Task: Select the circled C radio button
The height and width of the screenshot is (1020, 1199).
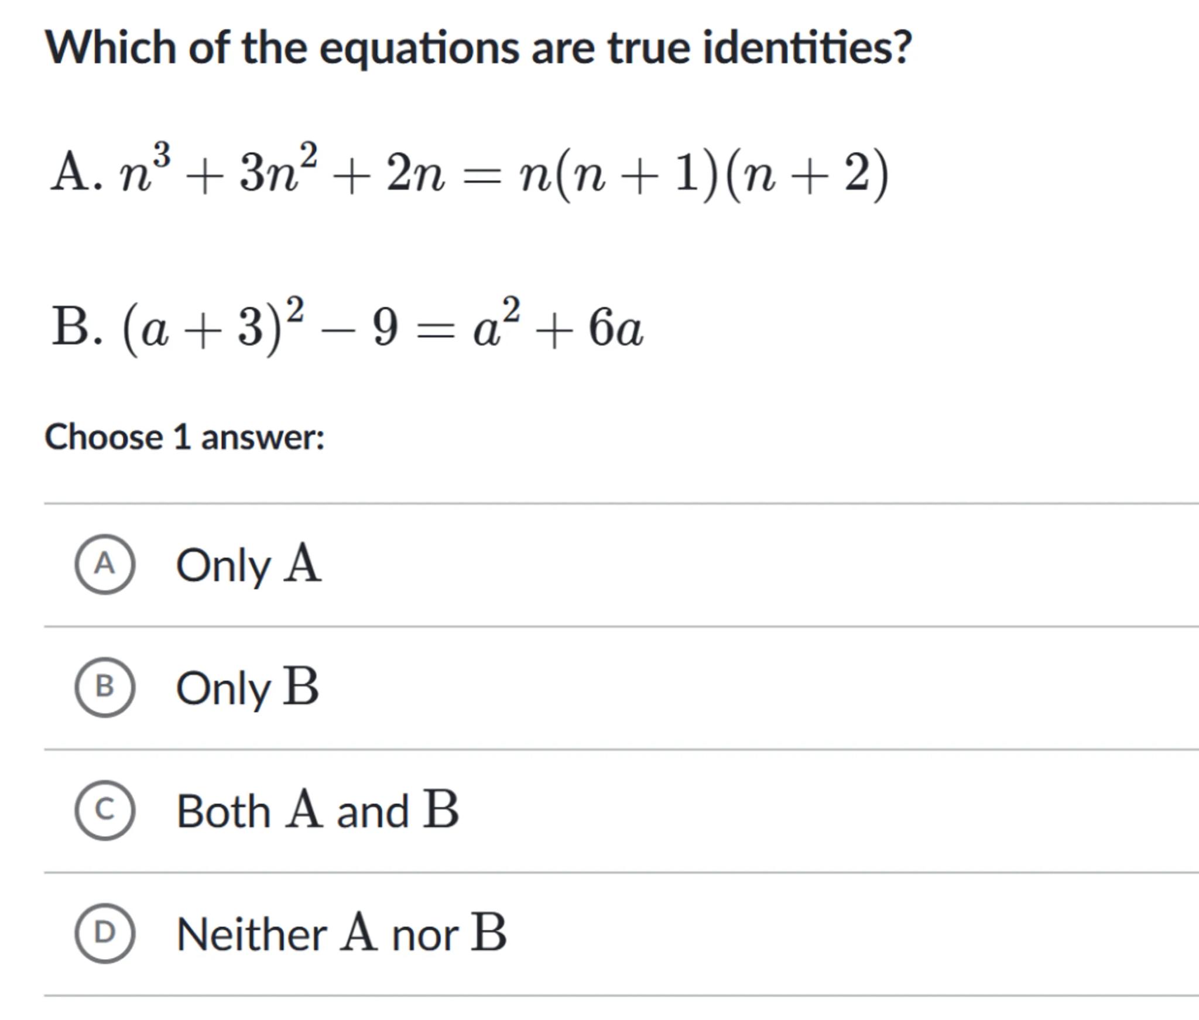Action: [104, 810]
